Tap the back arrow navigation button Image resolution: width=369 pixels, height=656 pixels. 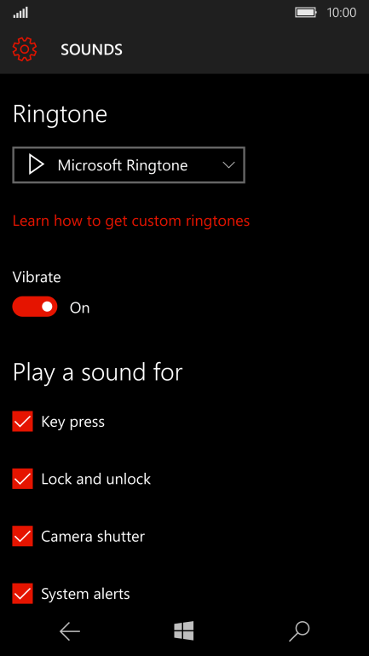coord(69,631)
